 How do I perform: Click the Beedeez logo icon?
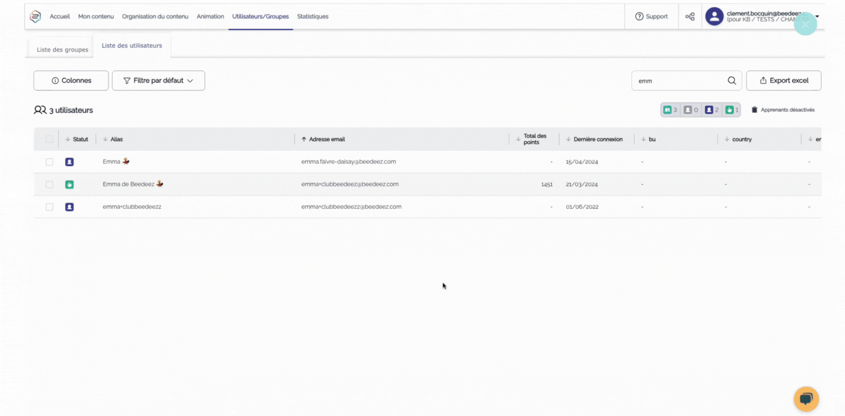point(35,16)
